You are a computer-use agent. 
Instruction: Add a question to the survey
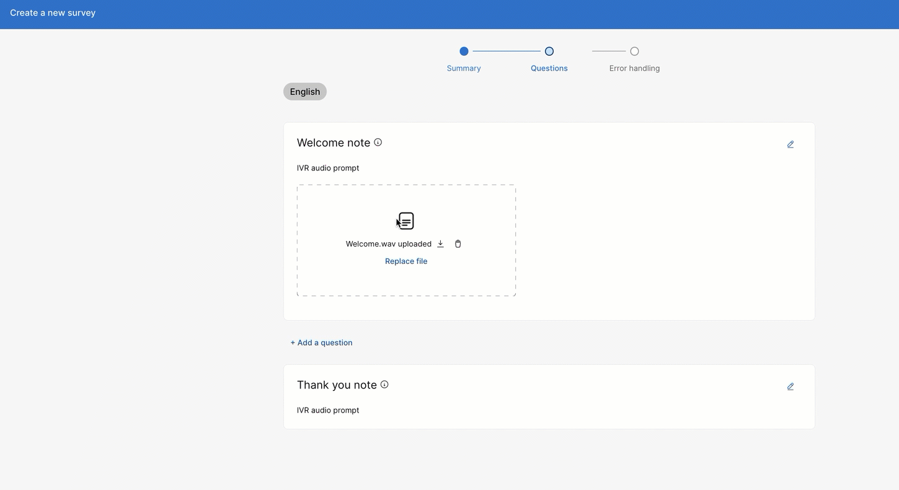point(321,343)
